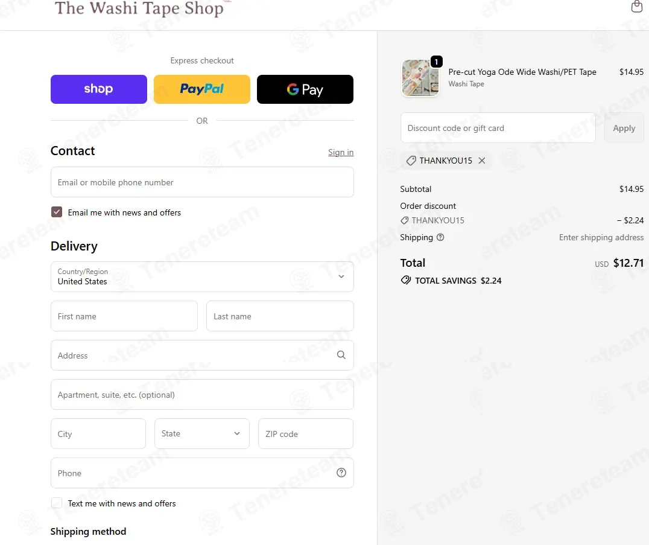Click the First name field

click(124, 316)
